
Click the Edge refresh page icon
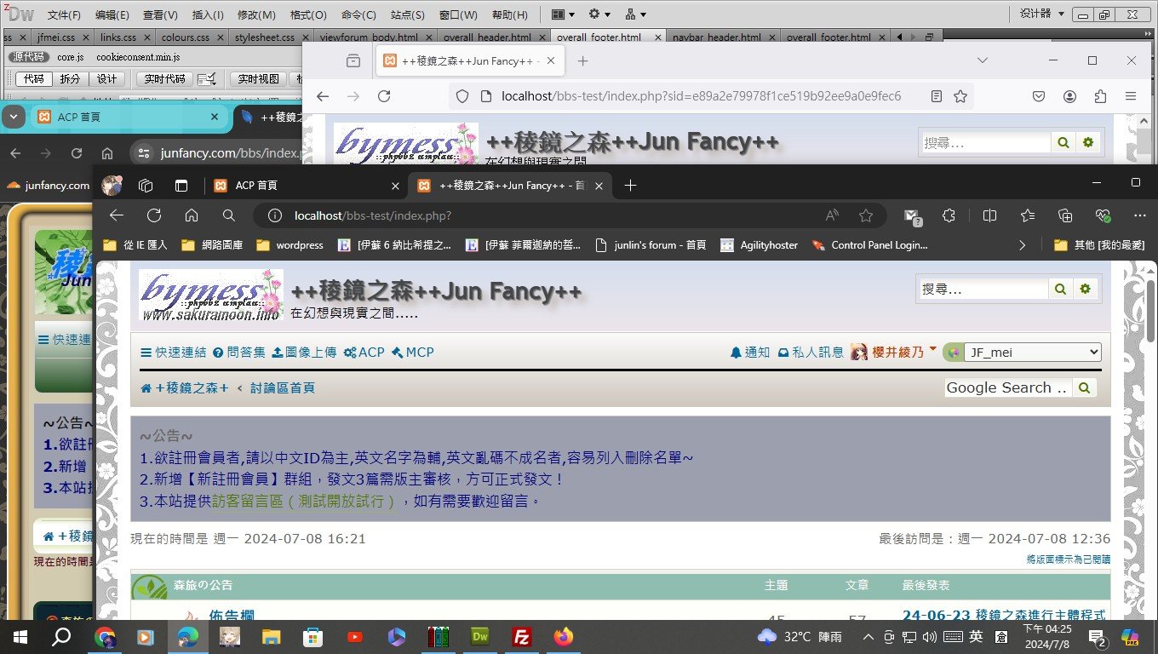click(x=154, y=216)
